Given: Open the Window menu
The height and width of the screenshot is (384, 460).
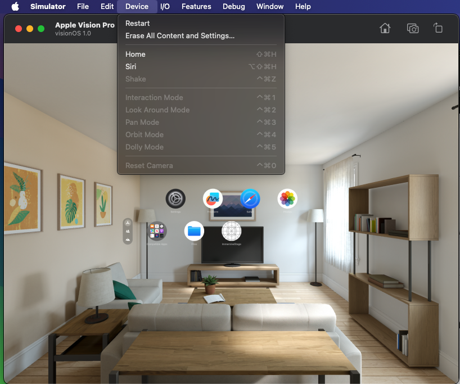Looking at the screenshot, I should coord(270,6).
